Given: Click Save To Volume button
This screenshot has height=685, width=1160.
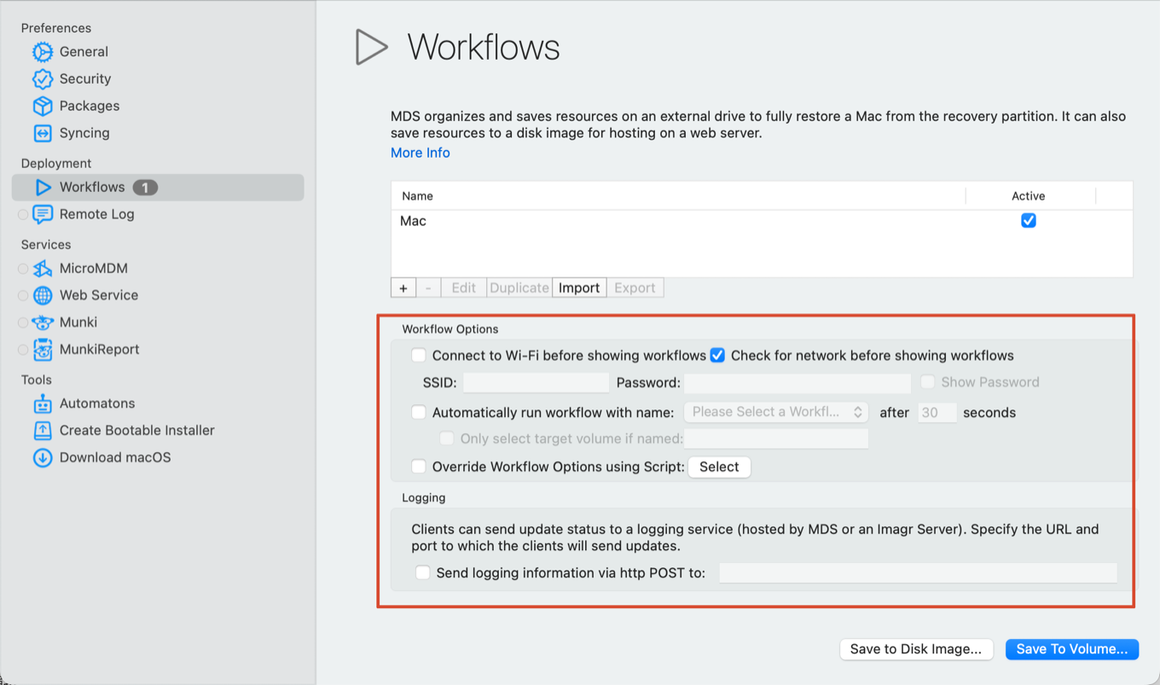Looking at the screenshot, I should (1072, 649).
